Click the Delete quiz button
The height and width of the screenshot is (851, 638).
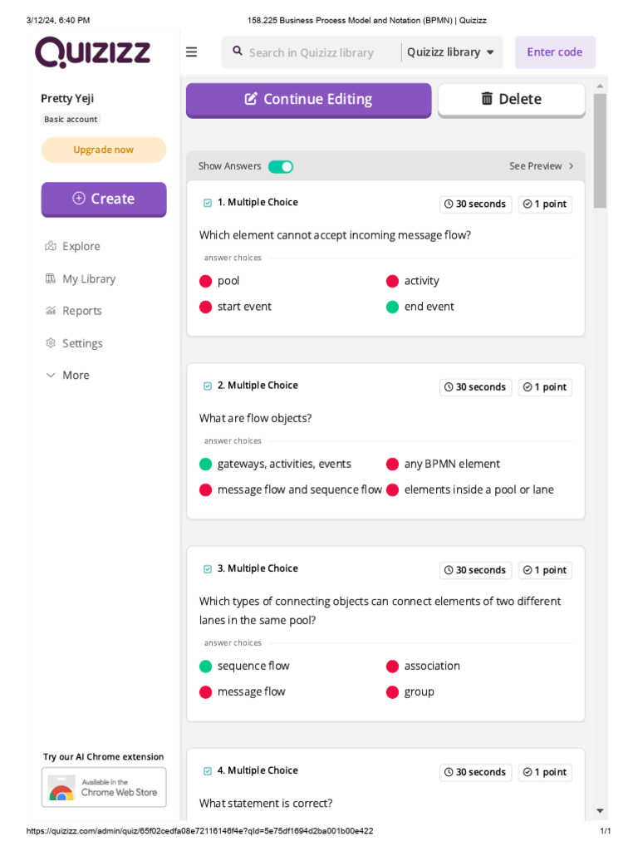pos(511,100)
